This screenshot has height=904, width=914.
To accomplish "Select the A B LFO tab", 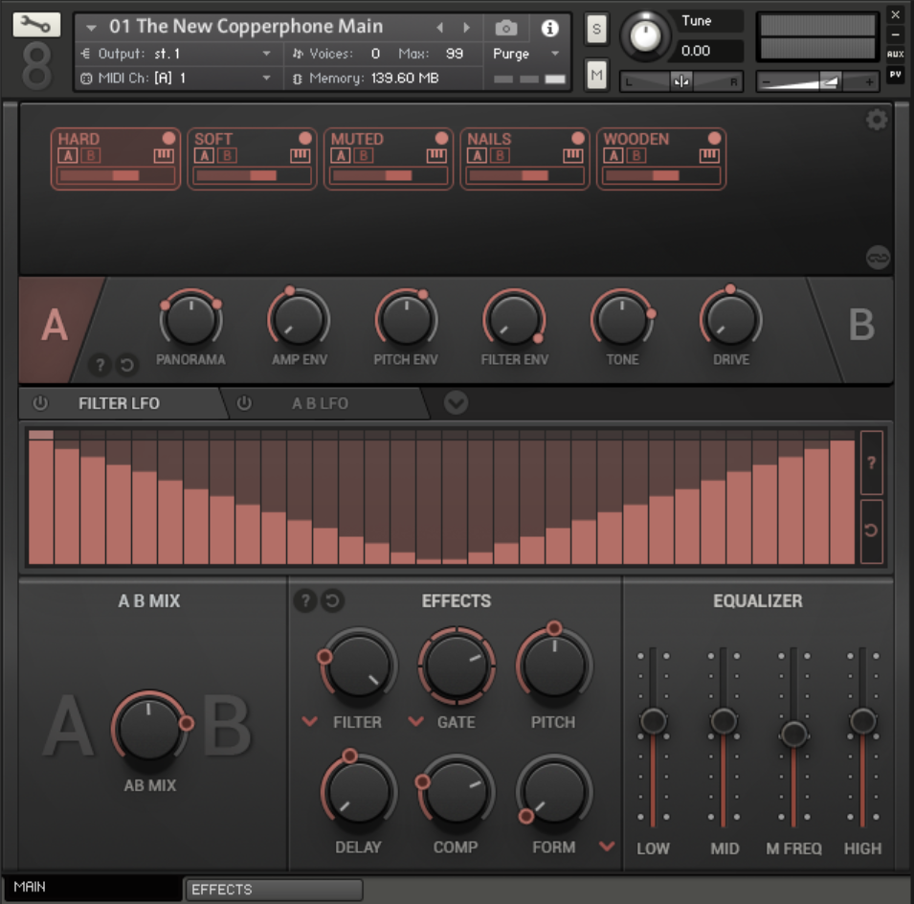I will pyautogui.click(x=320, y=403).
